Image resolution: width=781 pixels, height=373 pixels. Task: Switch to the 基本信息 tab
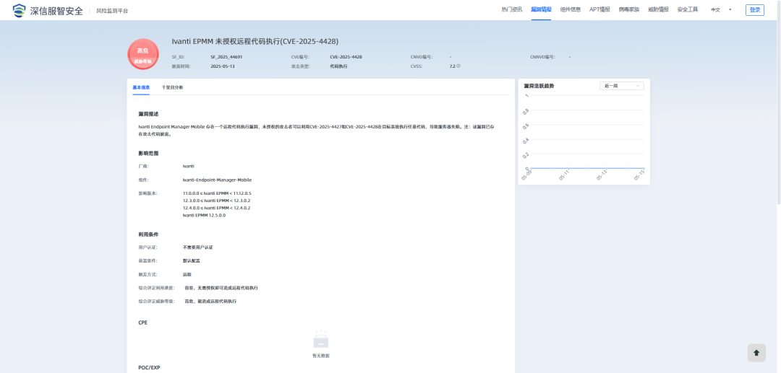(141, 87)
